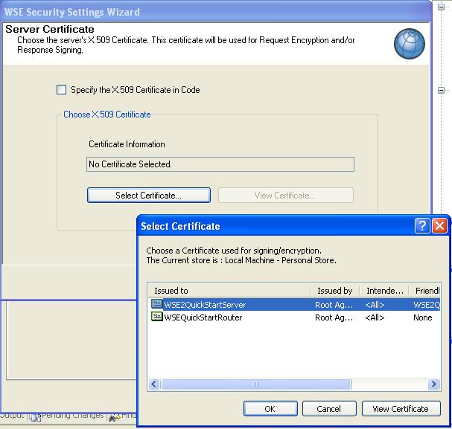452x429 pixels.
Task: Click the scroll right arrow
Action: coord(433,384)
